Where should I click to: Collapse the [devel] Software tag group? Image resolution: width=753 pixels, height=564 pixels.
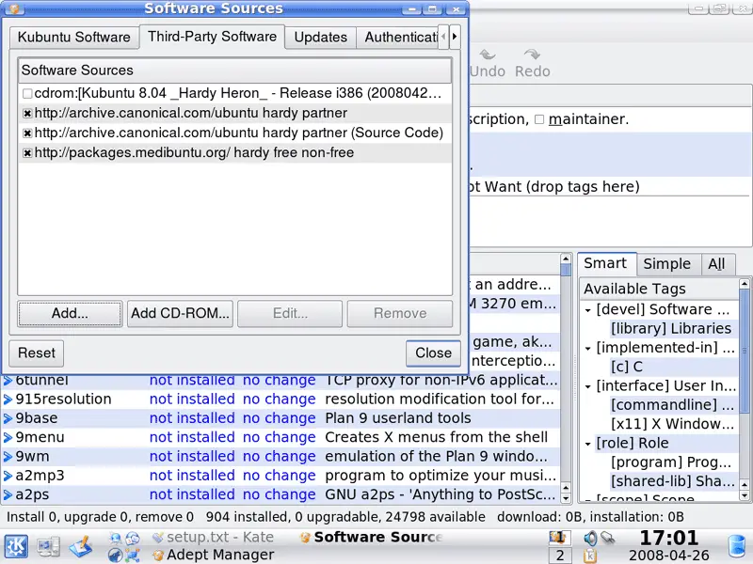[587, 310]
